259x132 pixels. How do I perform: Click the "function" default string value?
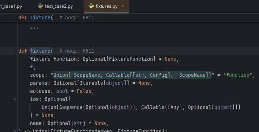[237, 75]
